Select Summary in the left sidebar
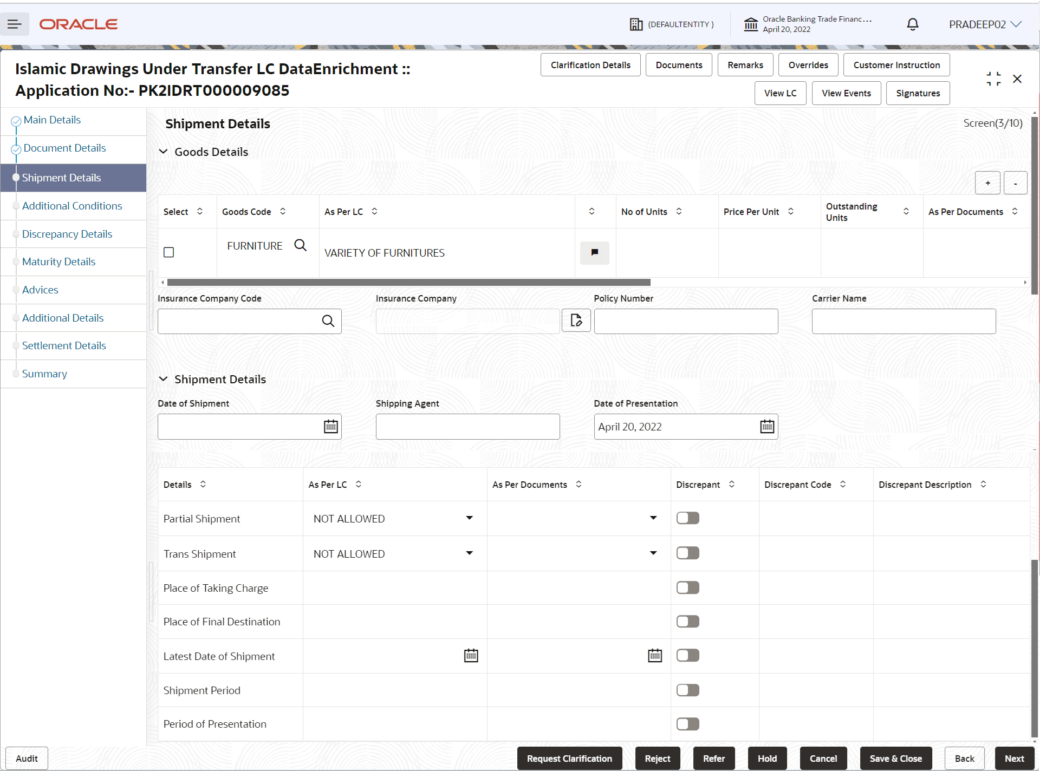This screenshot has width=1040, height=771. click(x=44, y=374)
